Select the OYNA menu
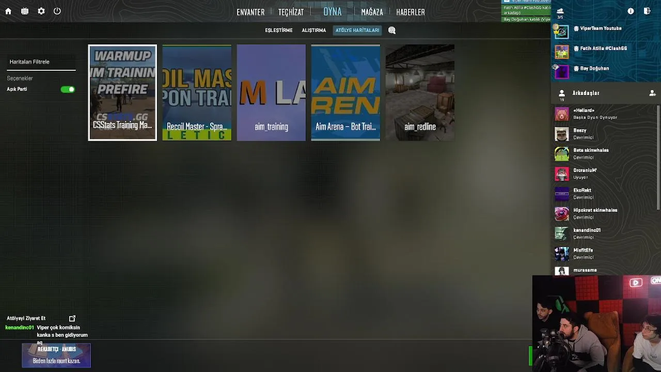Screen dimensions: 661x372 click(333, 11)
